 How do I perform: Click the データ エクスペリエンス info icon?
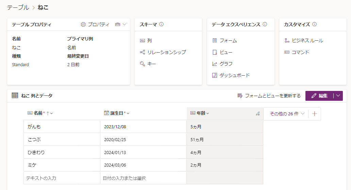(265, 24)
